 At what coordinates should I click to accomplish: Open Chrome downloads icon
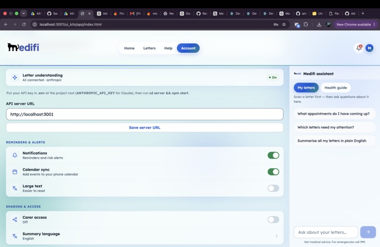click(x=319, y=24)
